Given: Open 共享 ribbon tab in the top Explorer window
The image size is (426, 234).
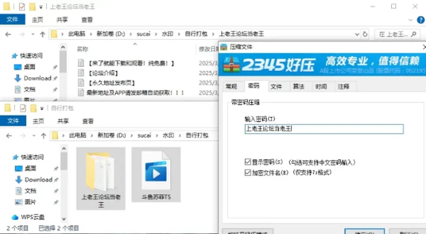Looking at the screenshot, I should 62,19.
